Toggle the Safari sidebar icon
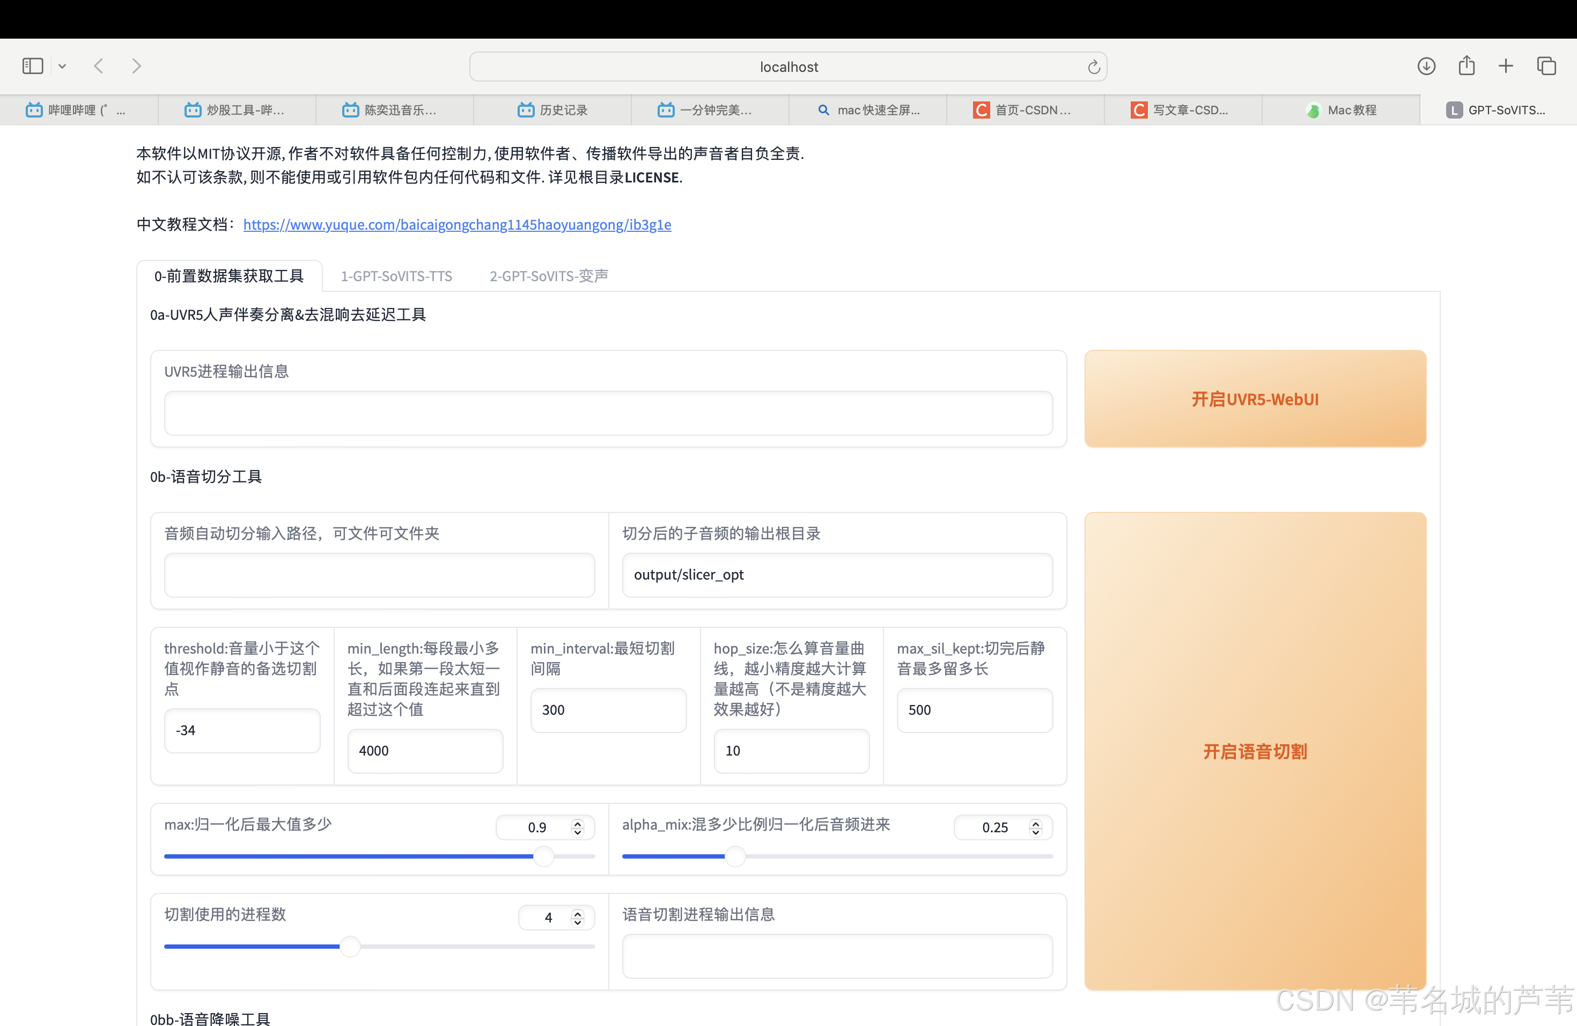This screenshot has height=1026, width=1577. [33, 67]
